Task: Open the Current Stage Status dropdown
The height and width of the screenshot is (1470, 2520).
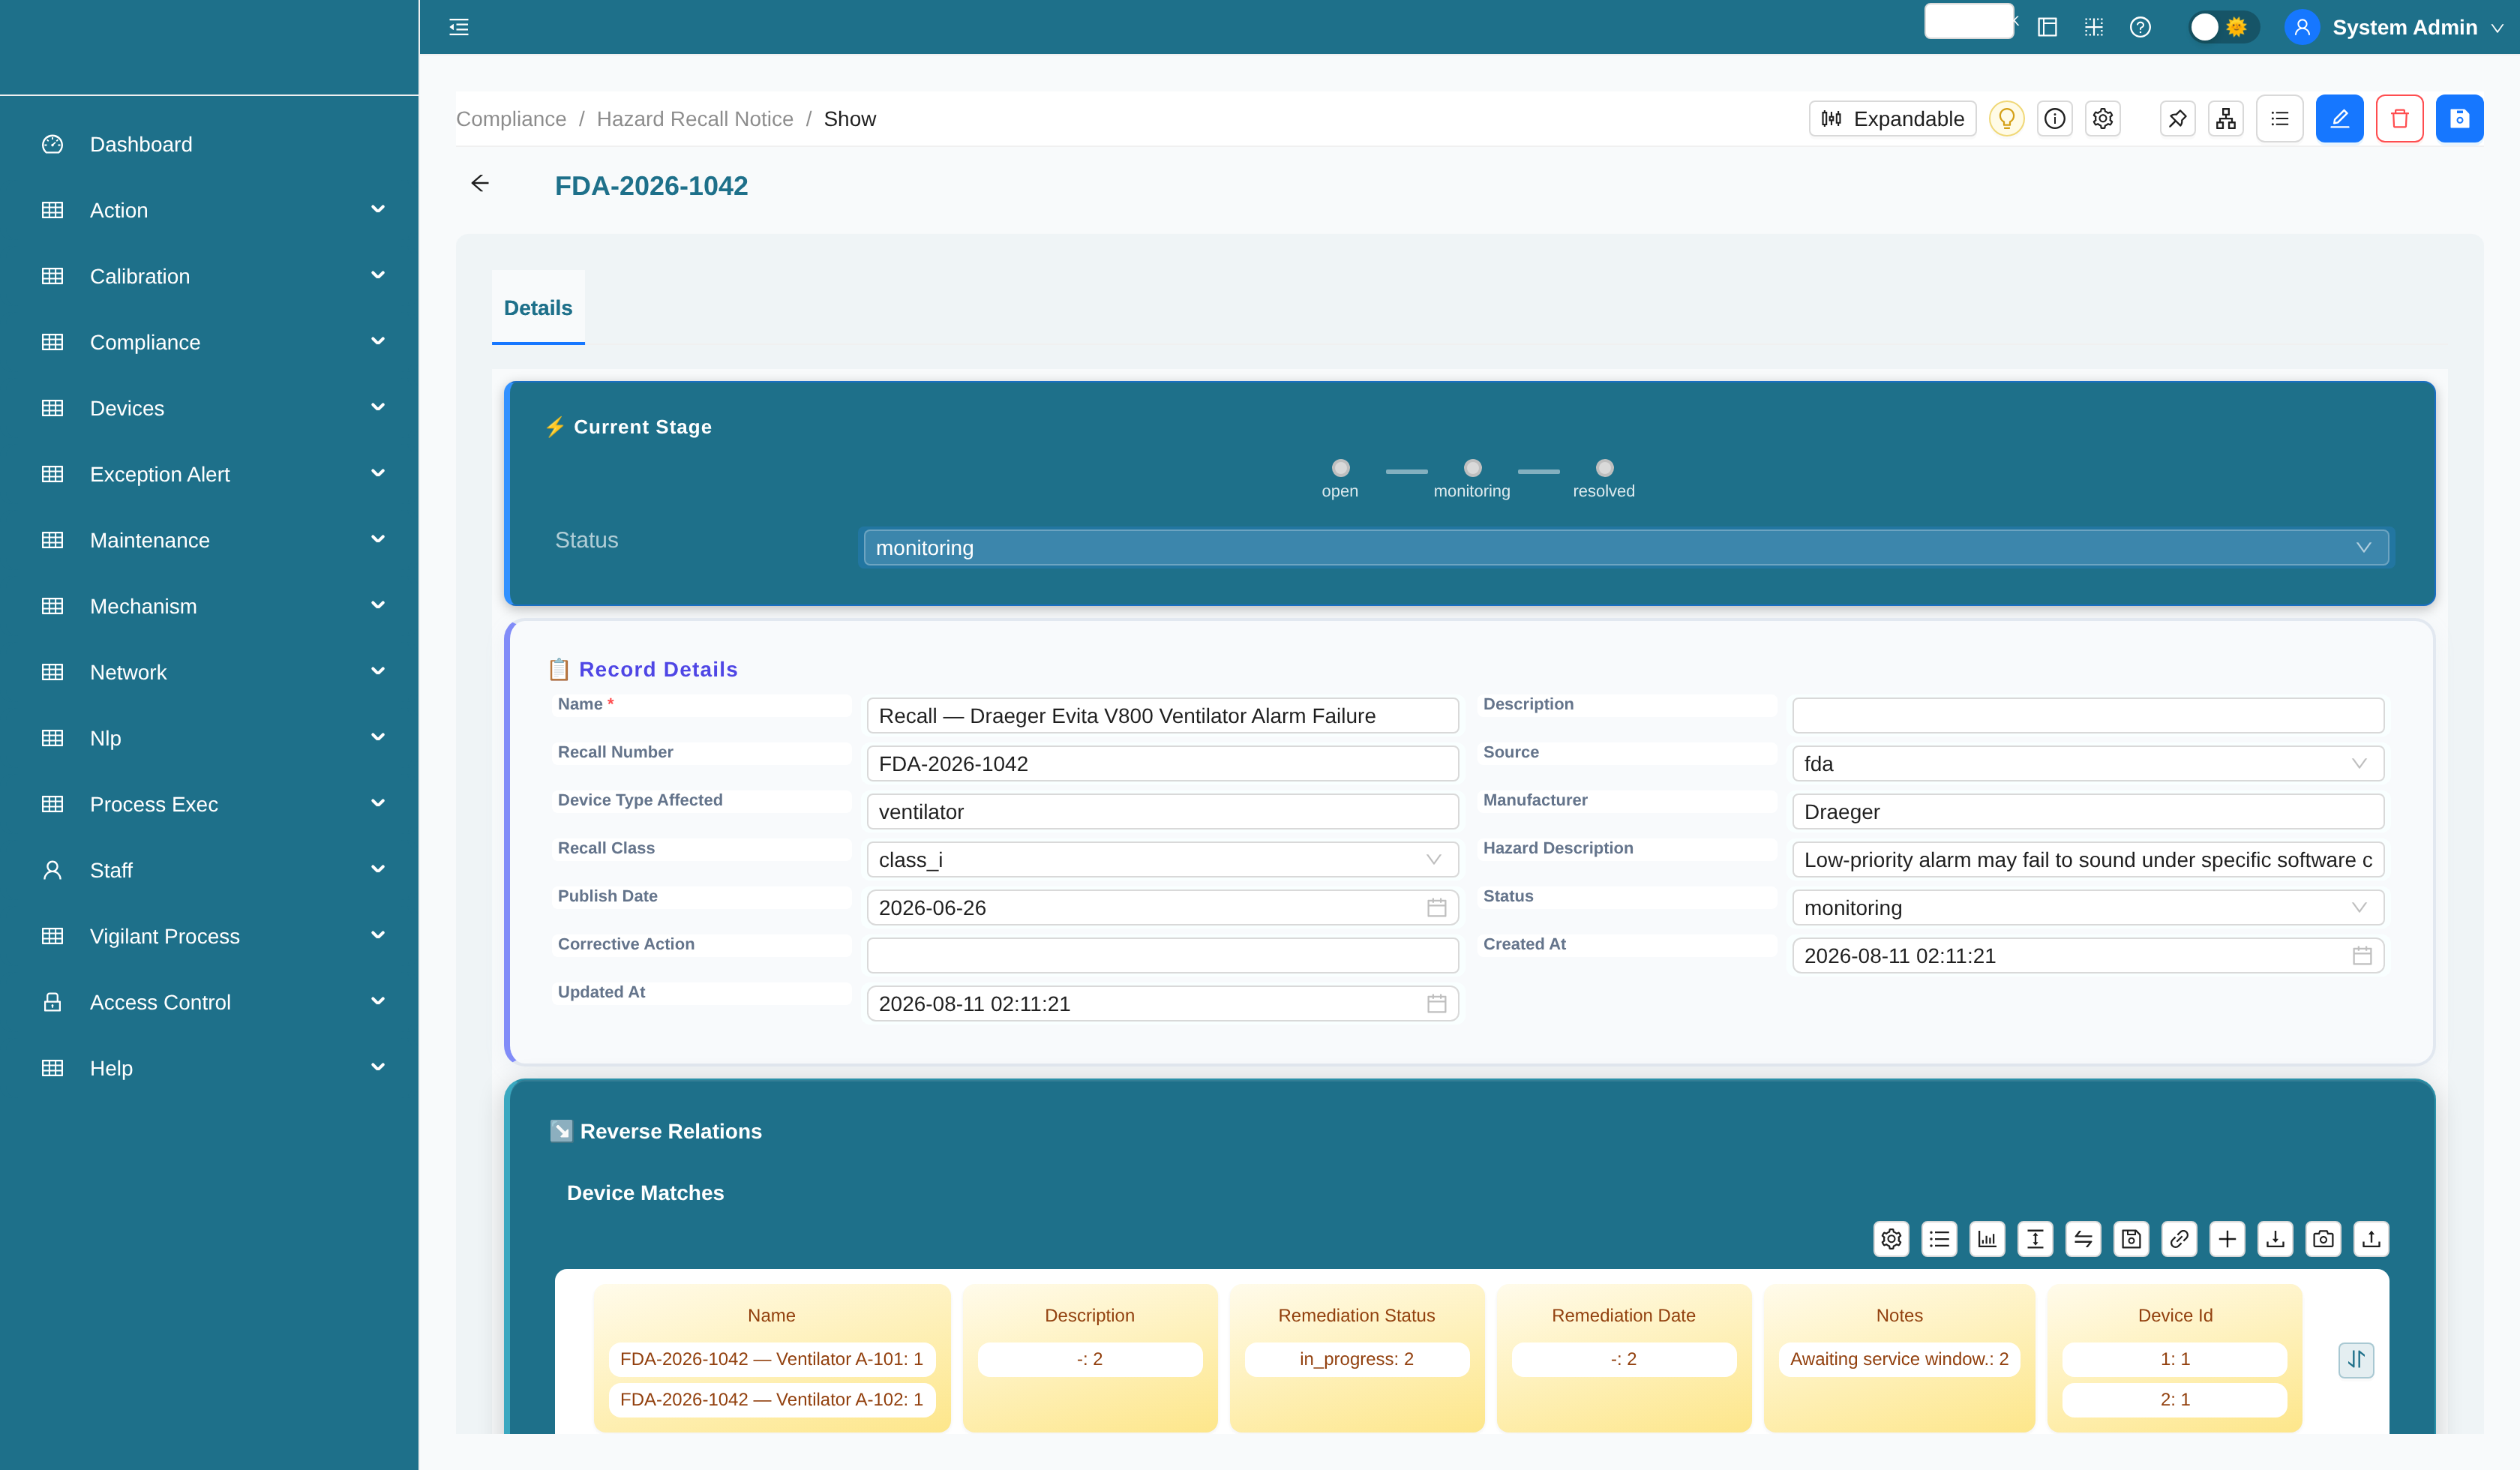Action: pos(1626,548)
